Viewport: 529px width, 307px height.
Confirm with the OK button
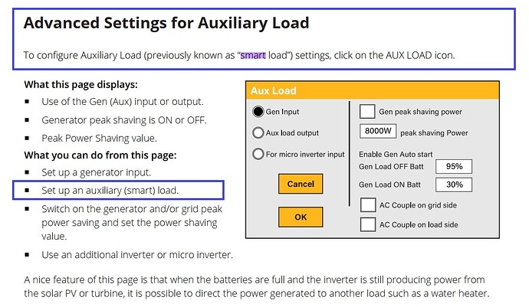(x=300, y=217)
